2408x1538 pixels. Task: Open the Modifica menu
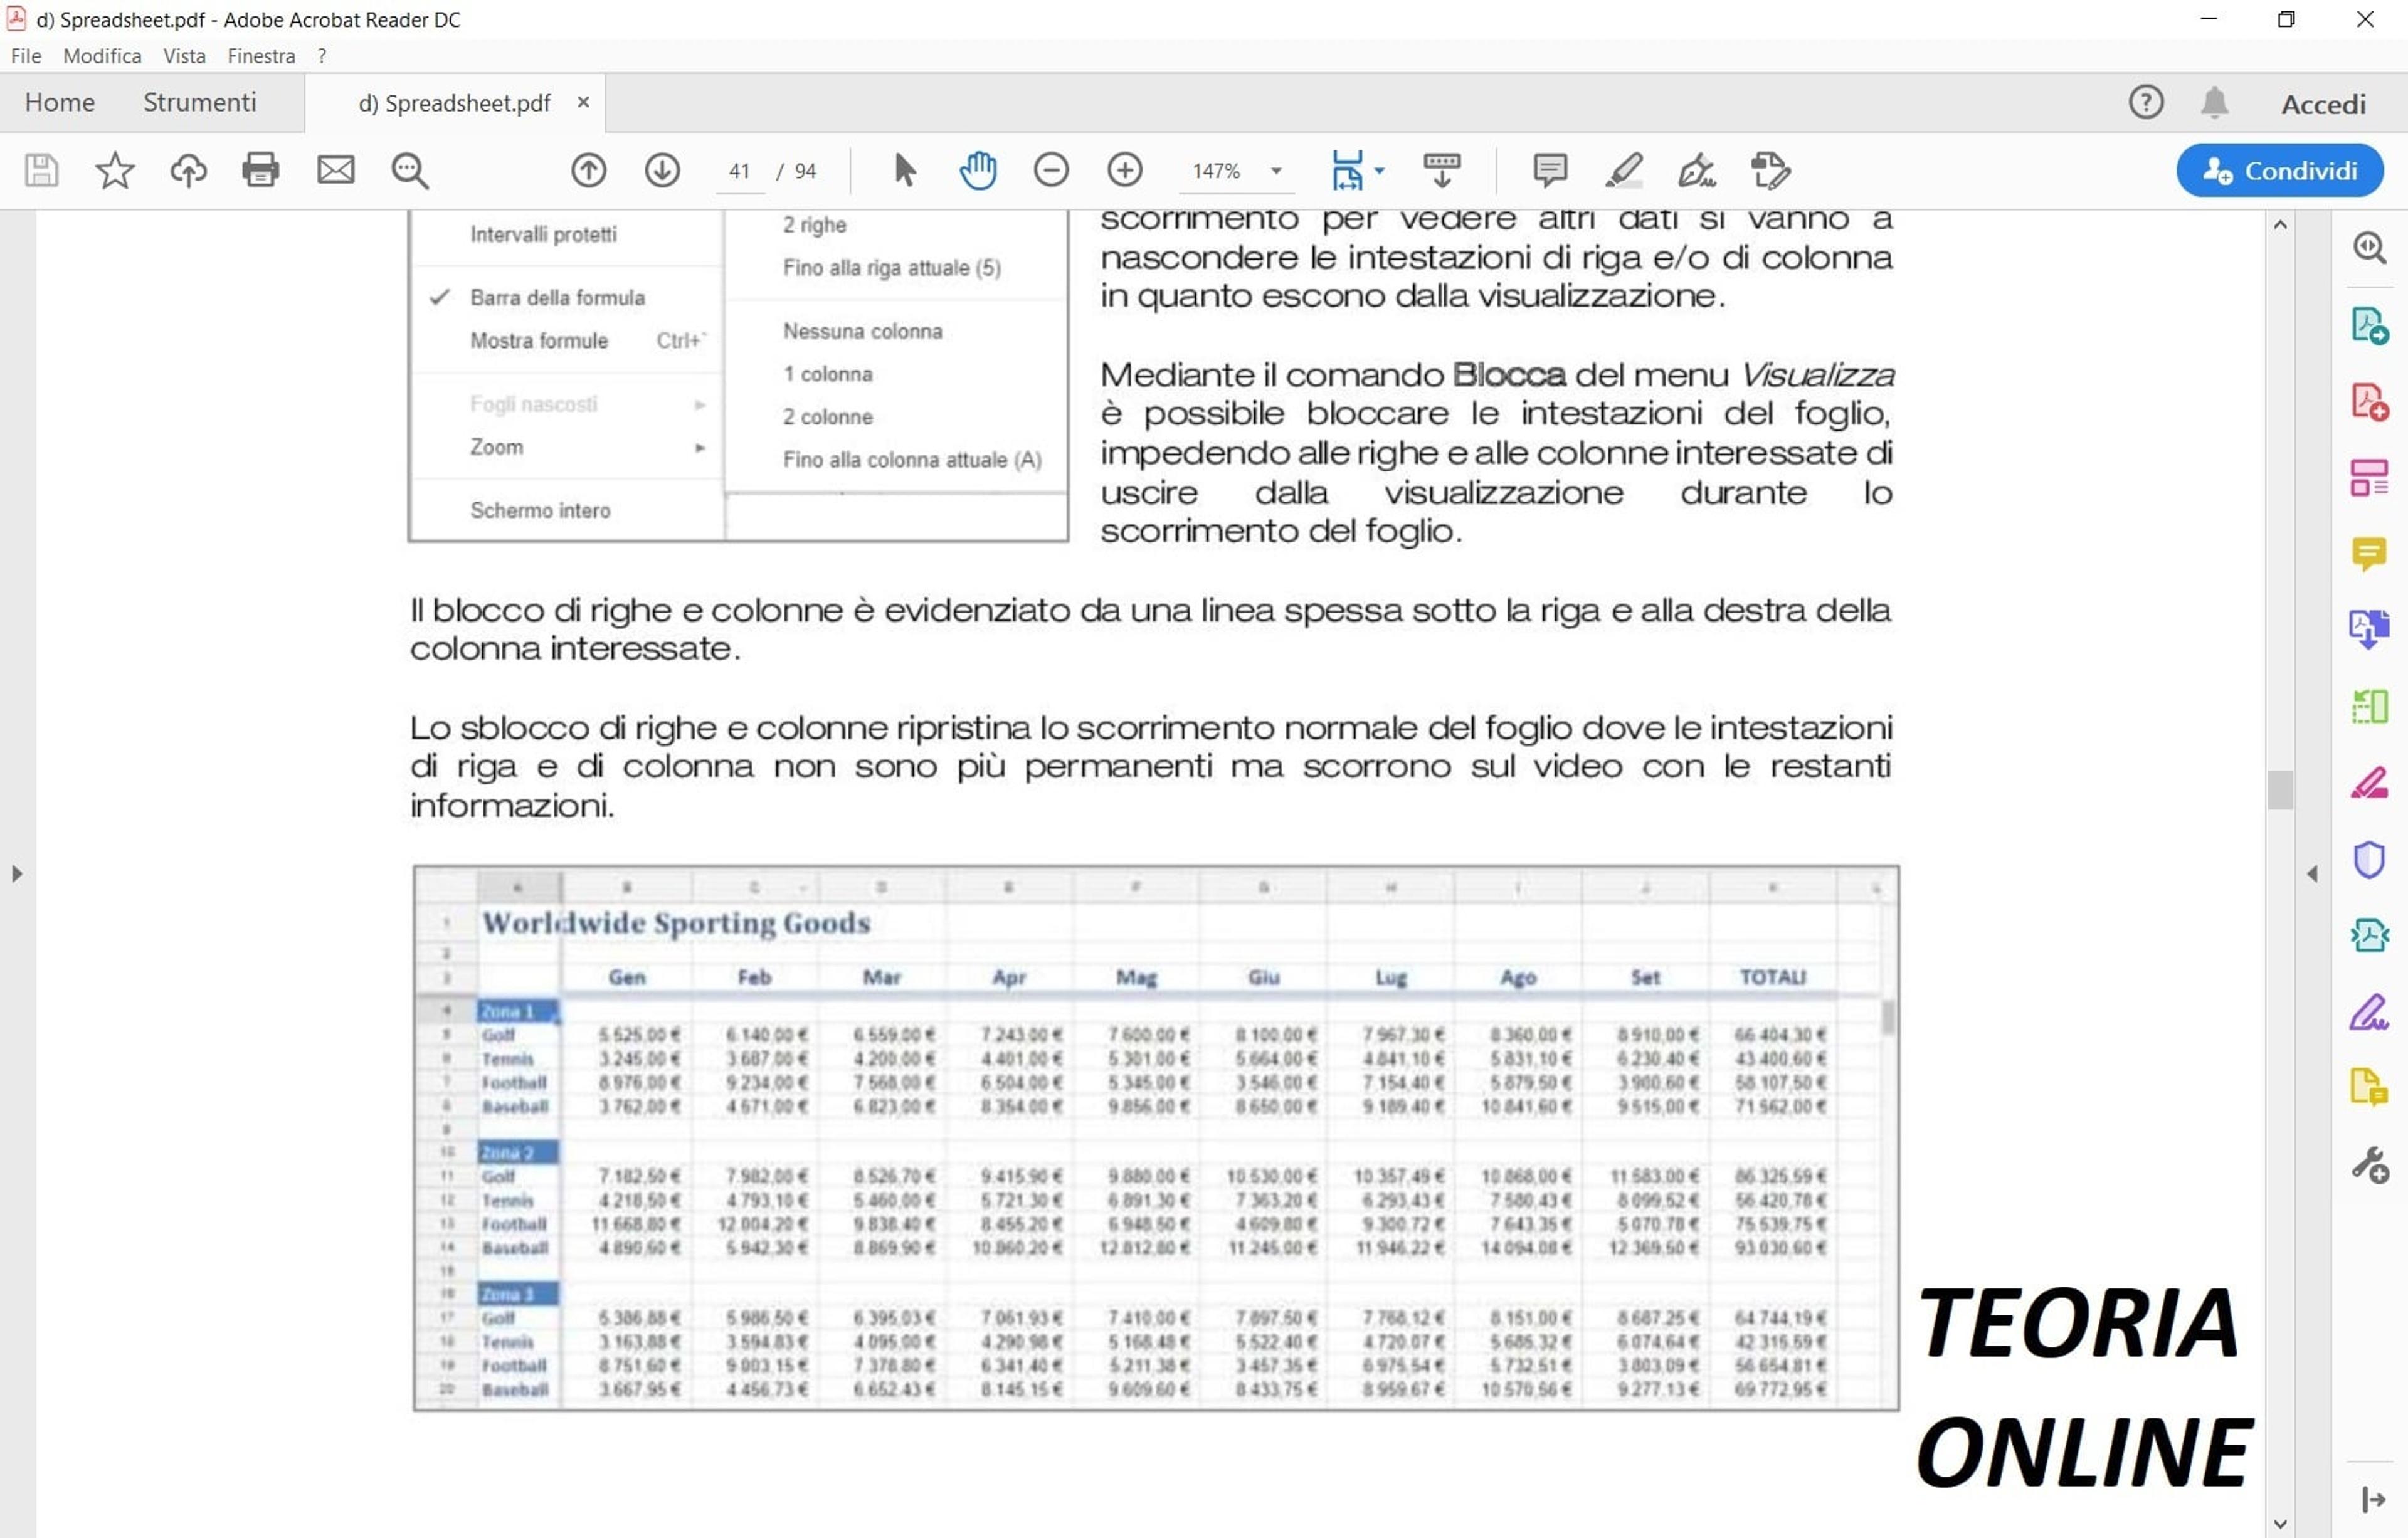[x=102, y=56]
